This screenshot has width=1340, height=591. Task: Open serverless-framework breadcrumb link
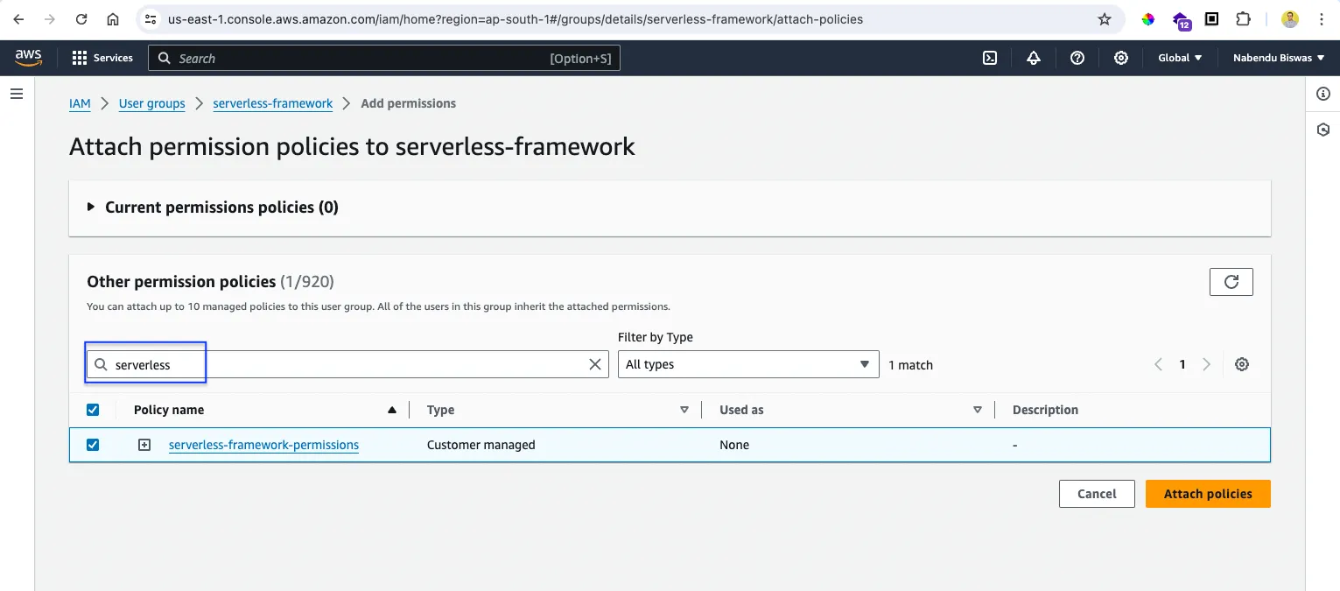tap(273, 103)
